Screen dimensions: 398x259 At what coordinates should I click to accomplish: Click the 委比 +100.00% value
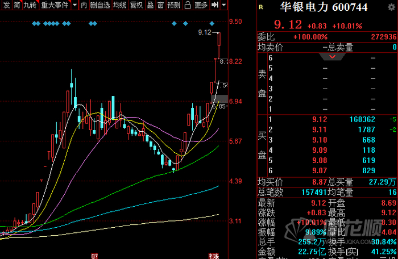pyautogui.click(x=310, y=37)
